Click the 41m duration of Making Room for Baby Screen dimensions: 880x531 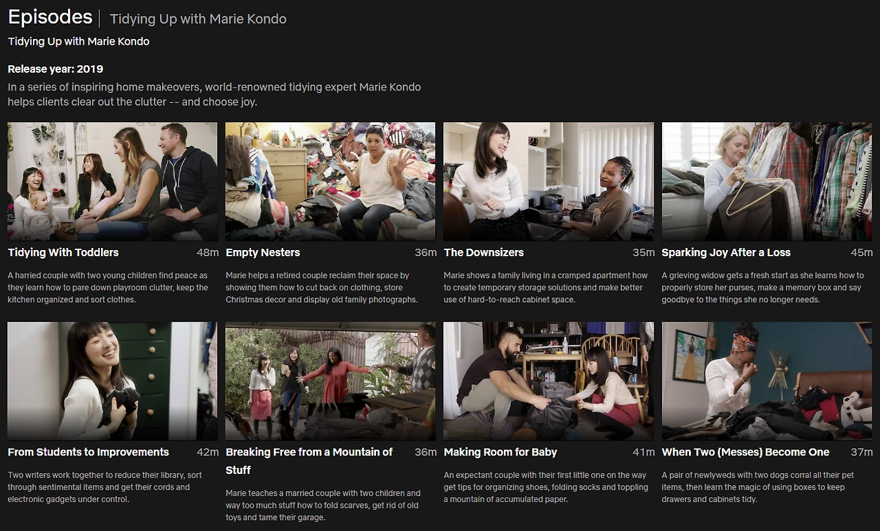point(643,452)
